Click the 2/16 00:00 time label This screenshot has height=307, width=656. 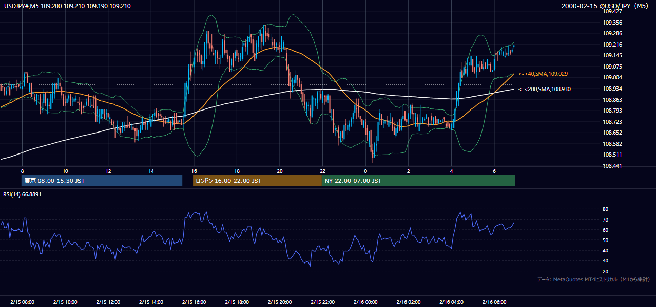[365, 302]
